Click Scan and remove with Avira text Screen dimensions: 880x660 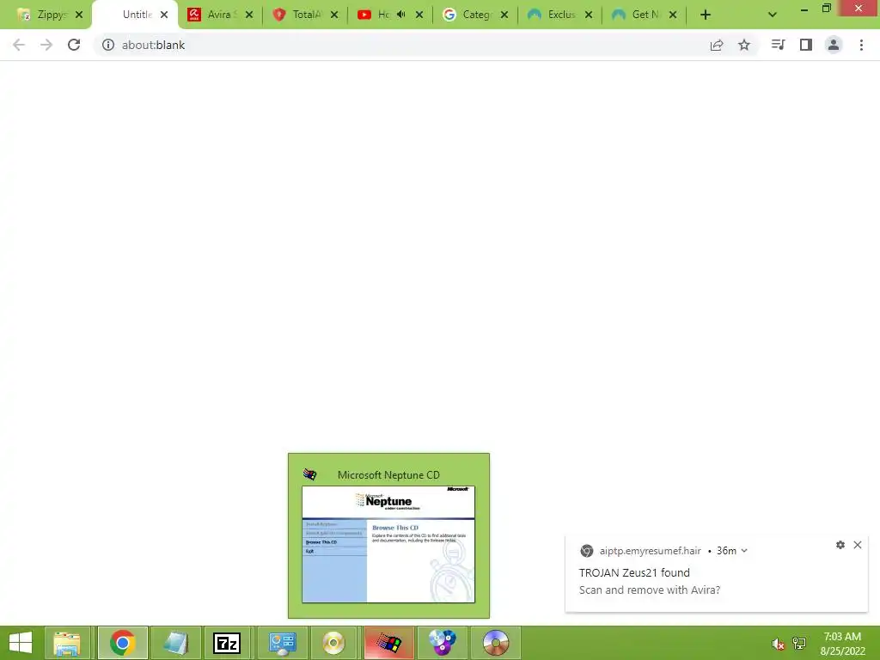650,590
